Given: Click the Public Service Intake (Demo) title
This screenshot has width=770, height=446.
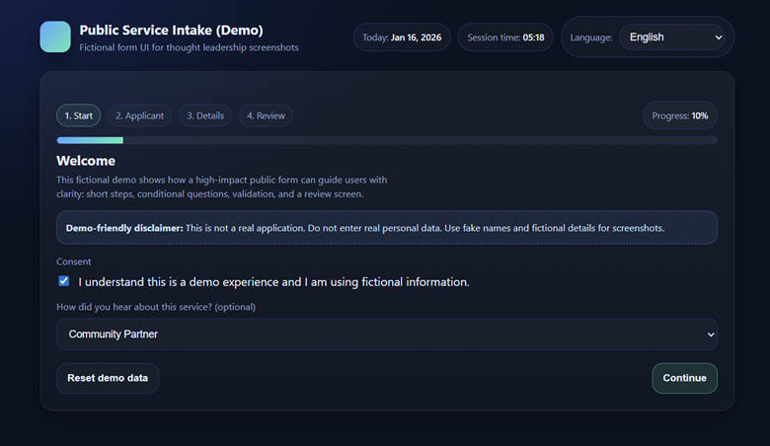Looking at the screenshot, I should (x=171, y=31).
